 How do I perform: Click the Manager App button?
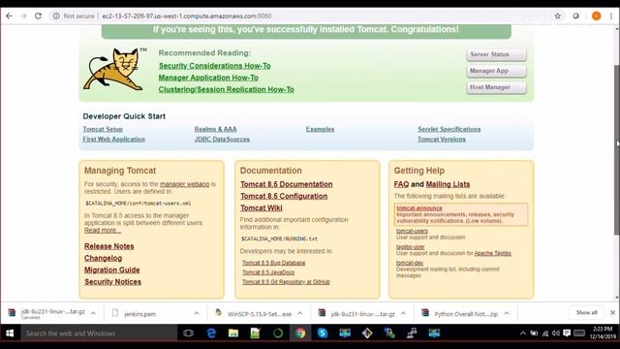coord(496,71)
